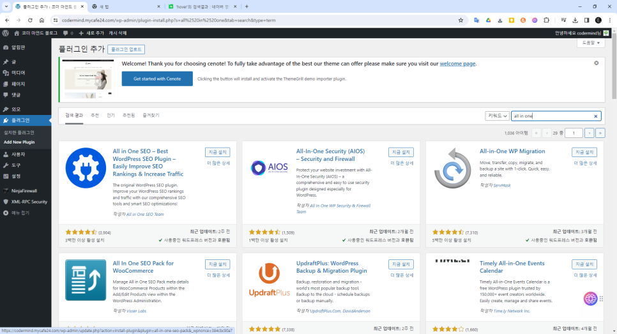Viewport: 617px width, 334px height.
Task: Open 미디어 sidebar item
Action: click(x=26, y=73)
